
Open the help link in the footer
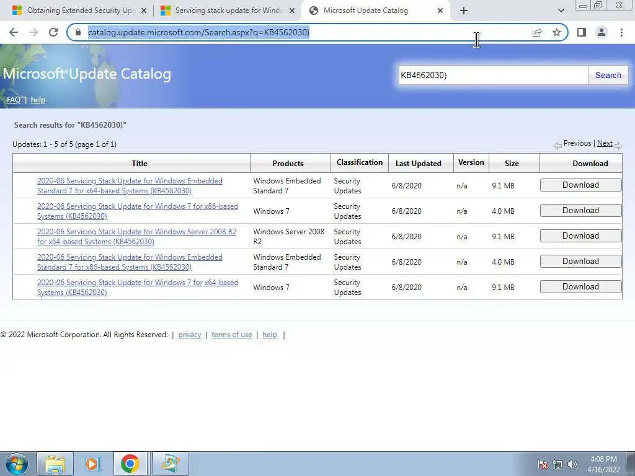tap(269, 335)
